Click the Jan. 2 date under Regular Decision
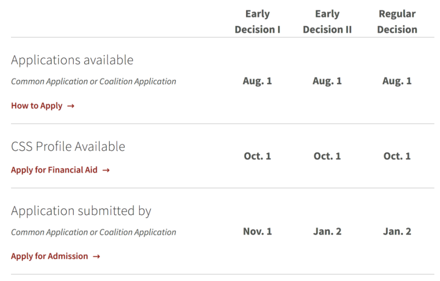Screen dimensions: 440x281 397,232
